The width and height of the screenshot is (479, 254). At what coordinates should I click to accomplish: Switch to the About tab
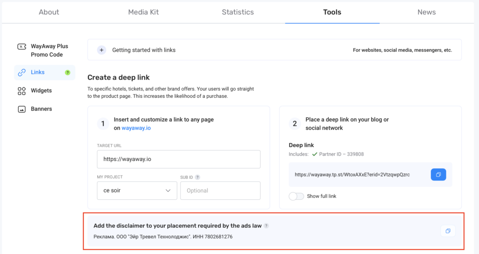tap(49, 12)
